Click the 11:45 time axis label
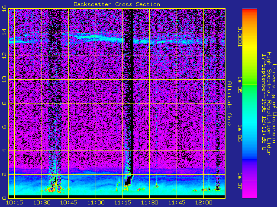This screenshot has height=207, width=277. (x=177, y=203)
